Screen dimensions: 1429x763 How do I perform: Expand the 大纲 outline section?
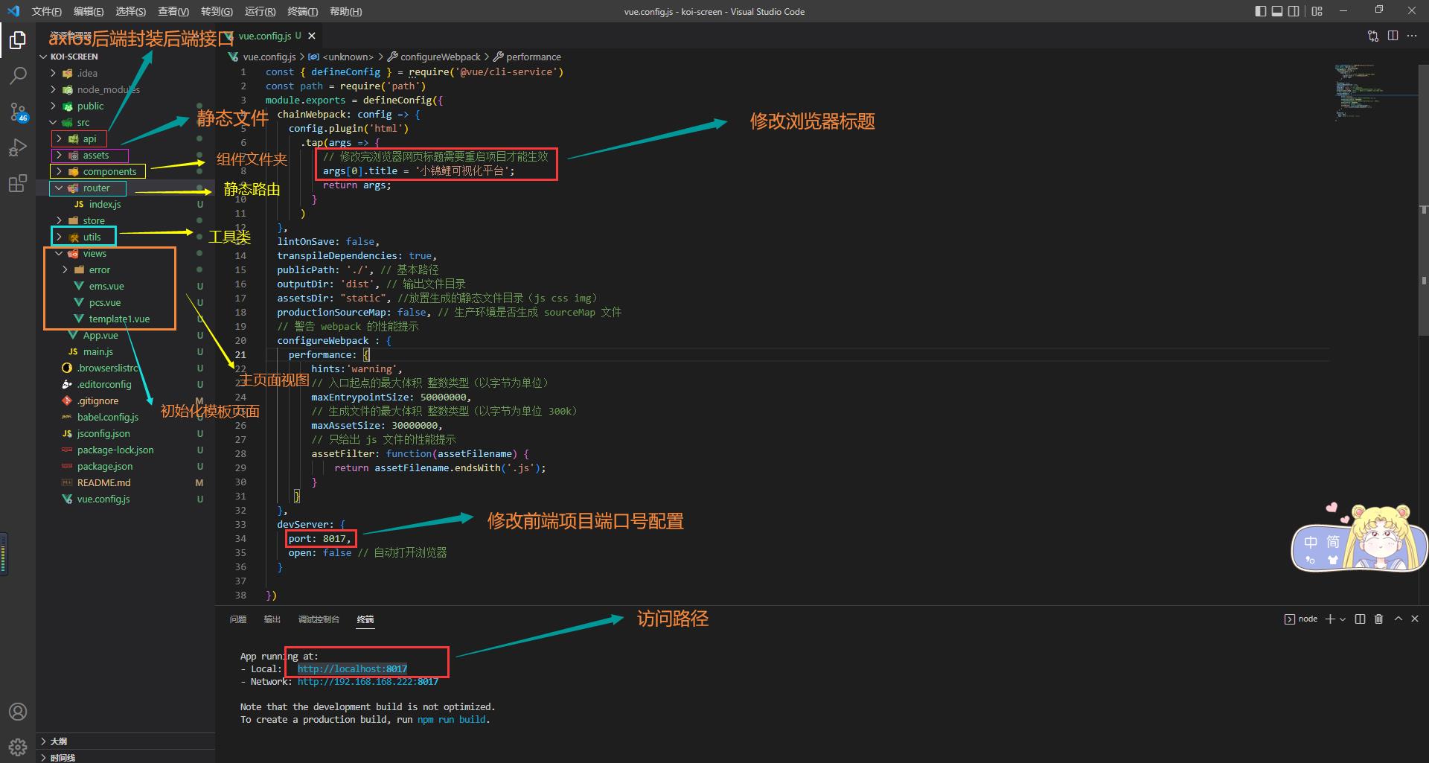tap(126, 741)
